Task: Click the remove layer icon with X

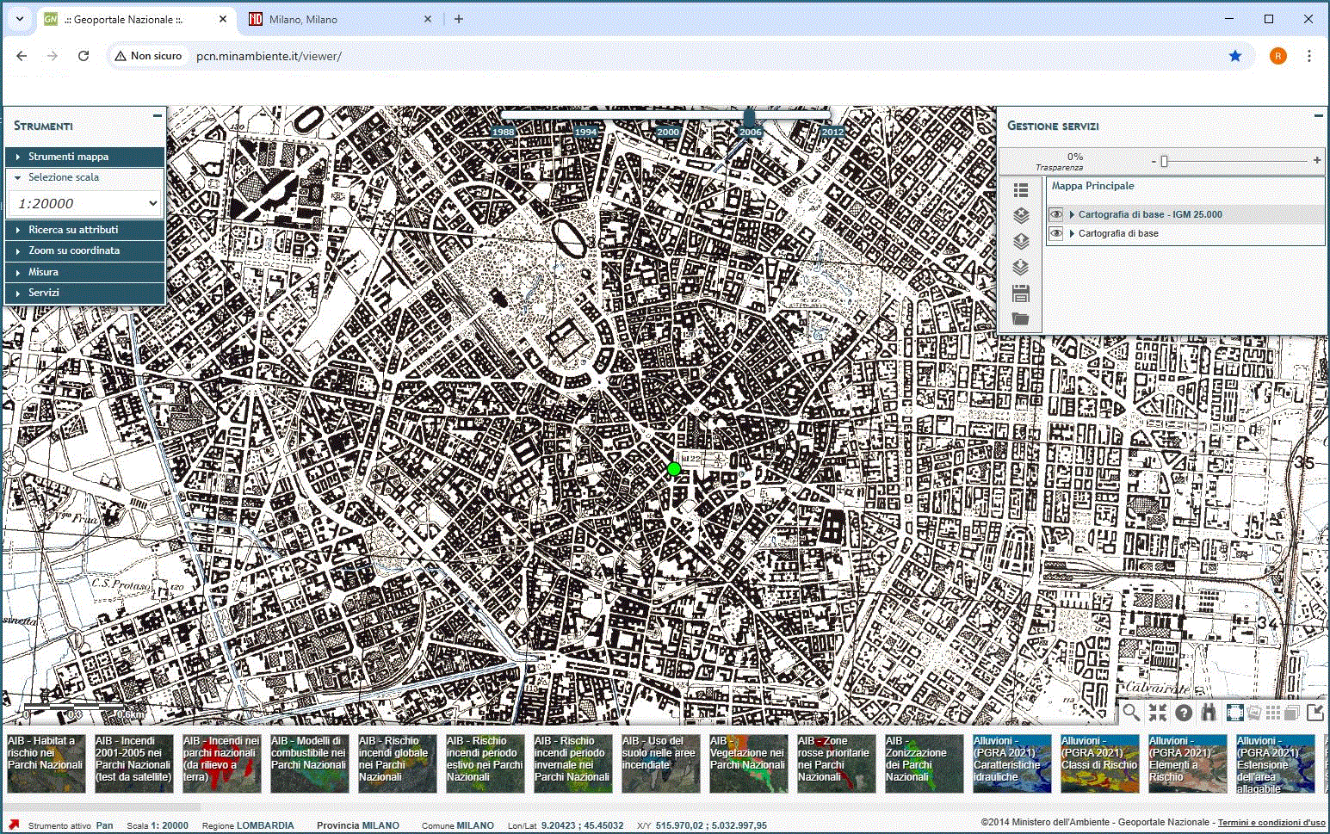Action: click(1021, 215)
